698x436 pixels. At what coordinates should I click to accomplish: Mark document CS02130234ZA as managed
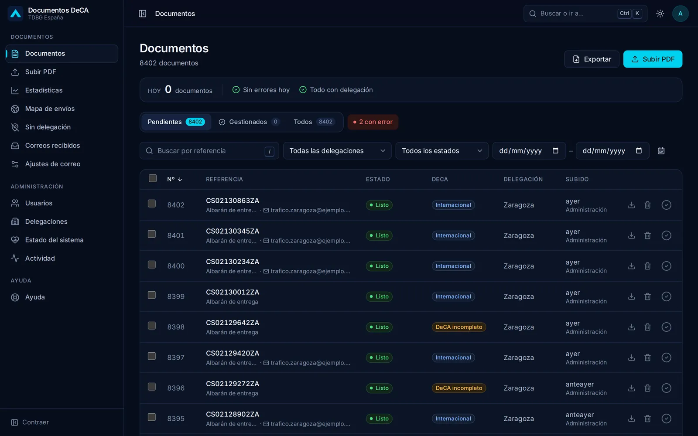pos(666,266)
